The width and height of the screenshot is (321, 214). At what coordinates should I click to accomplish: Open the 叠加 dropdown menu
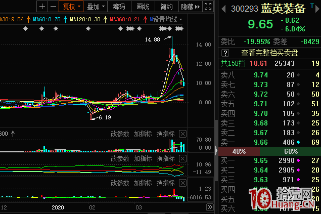click(x=96, y=7)
